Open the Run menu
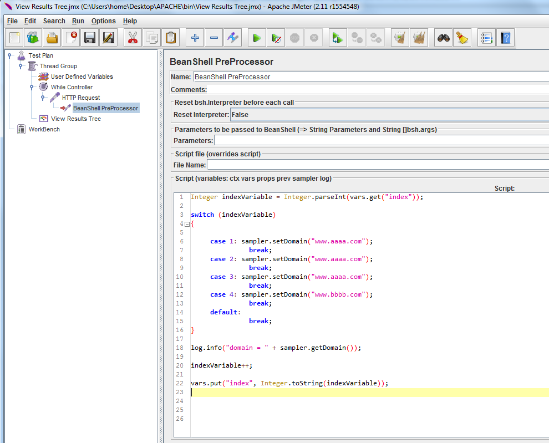The width and height of the screenshot is (549, 443). [78, 21]
